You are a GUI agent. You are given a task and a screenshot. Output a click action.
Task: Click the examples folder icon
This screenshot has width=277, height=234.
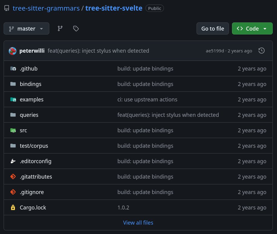(x=13, y=99)
